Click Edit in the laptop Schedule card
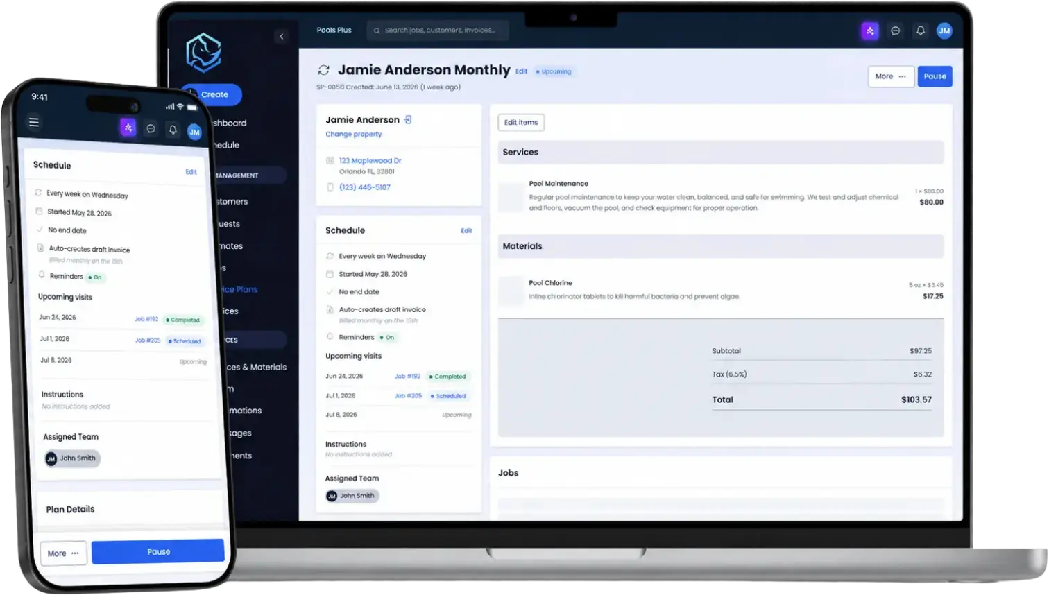This screenshot has height=595, width=1049. [x=466, y=231]
